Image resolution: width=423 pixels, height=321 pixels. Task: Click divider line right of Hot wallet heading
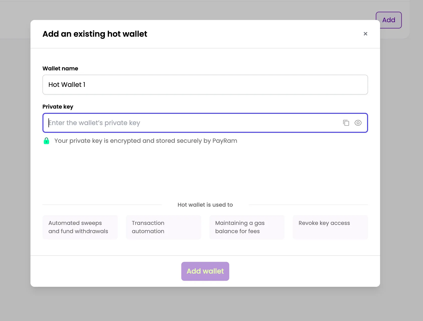click(308, 205)
